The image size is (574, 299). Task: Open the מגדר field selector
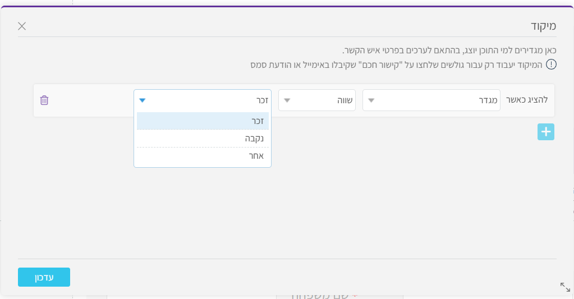click(x=431, y=100)
